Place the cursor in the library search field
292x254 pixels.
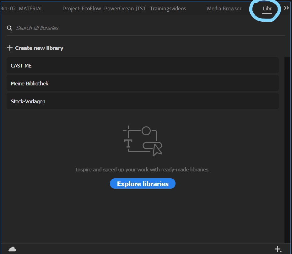(94, 28)
